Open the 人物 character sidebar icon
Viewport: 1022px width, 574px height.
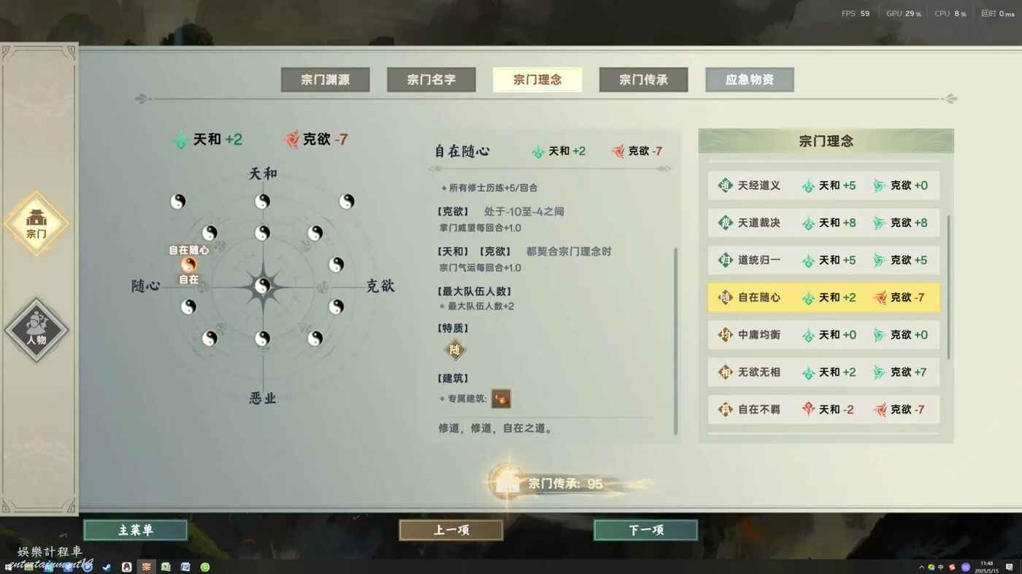(x=36, y=329)
